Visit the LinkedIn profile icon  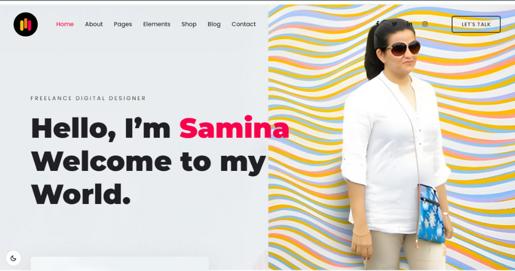pyautogui.click(x=410, y=24)
